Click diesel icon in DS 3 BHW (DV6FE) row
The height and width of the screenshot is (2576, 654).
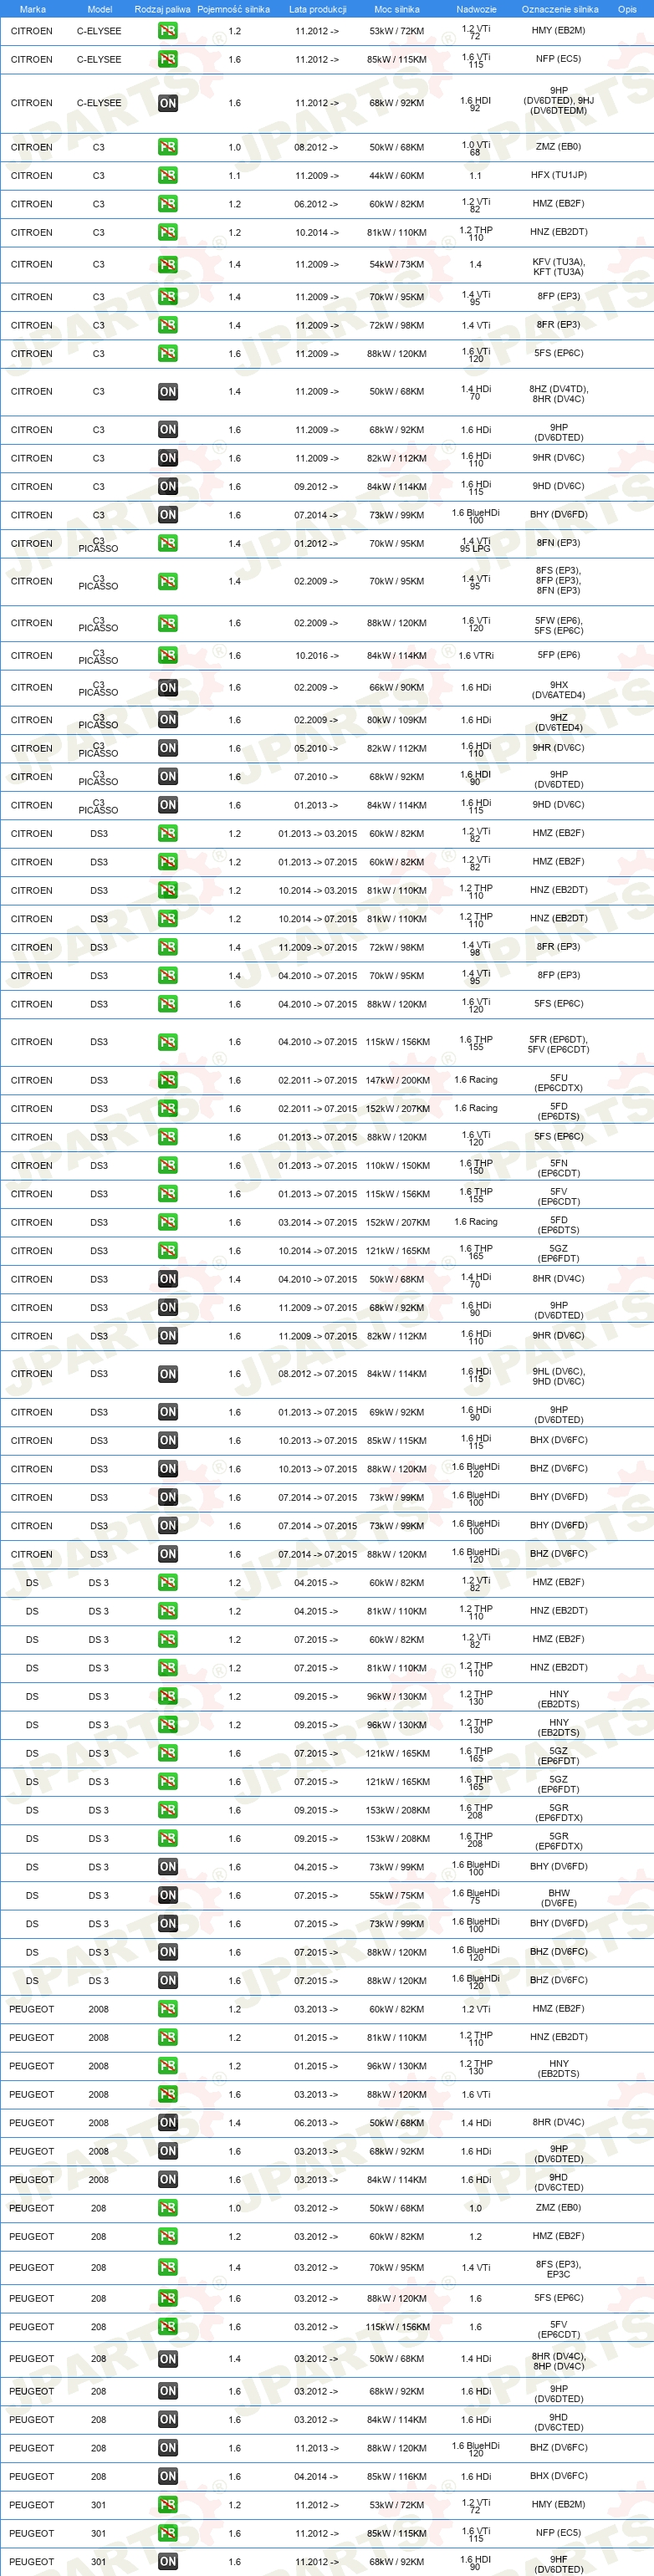tap(168, 1895)
